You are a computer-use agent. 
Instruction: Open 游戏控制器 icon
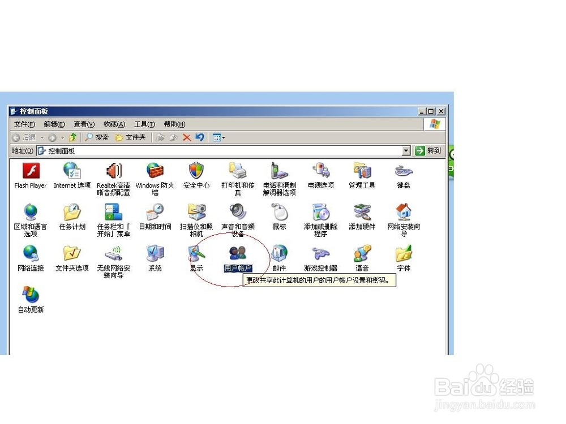pos(321,253)
